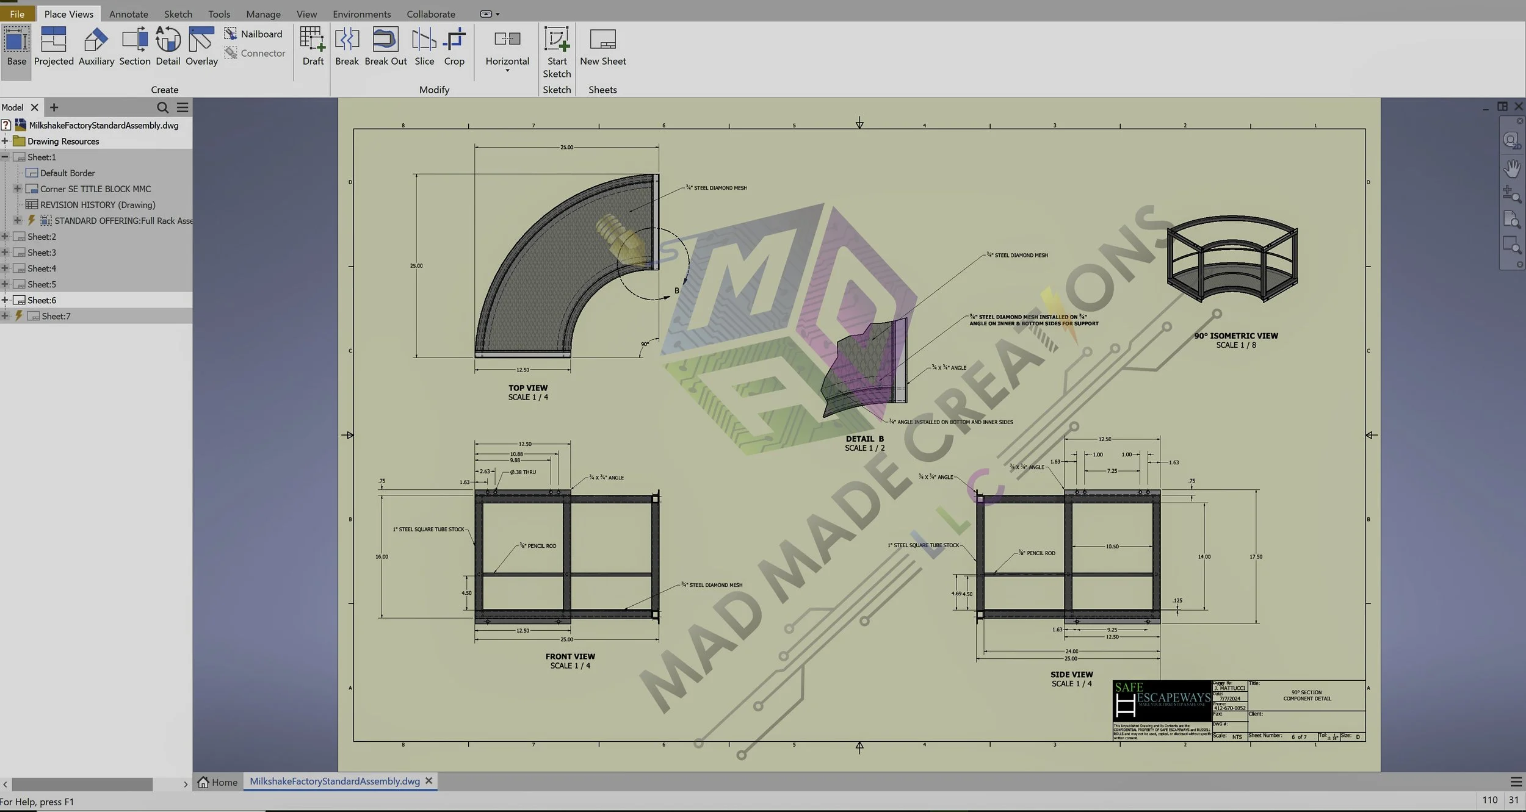Select Sheet:5 in the browser
This screenshot has height=812, width=1526.
point(35,284)
